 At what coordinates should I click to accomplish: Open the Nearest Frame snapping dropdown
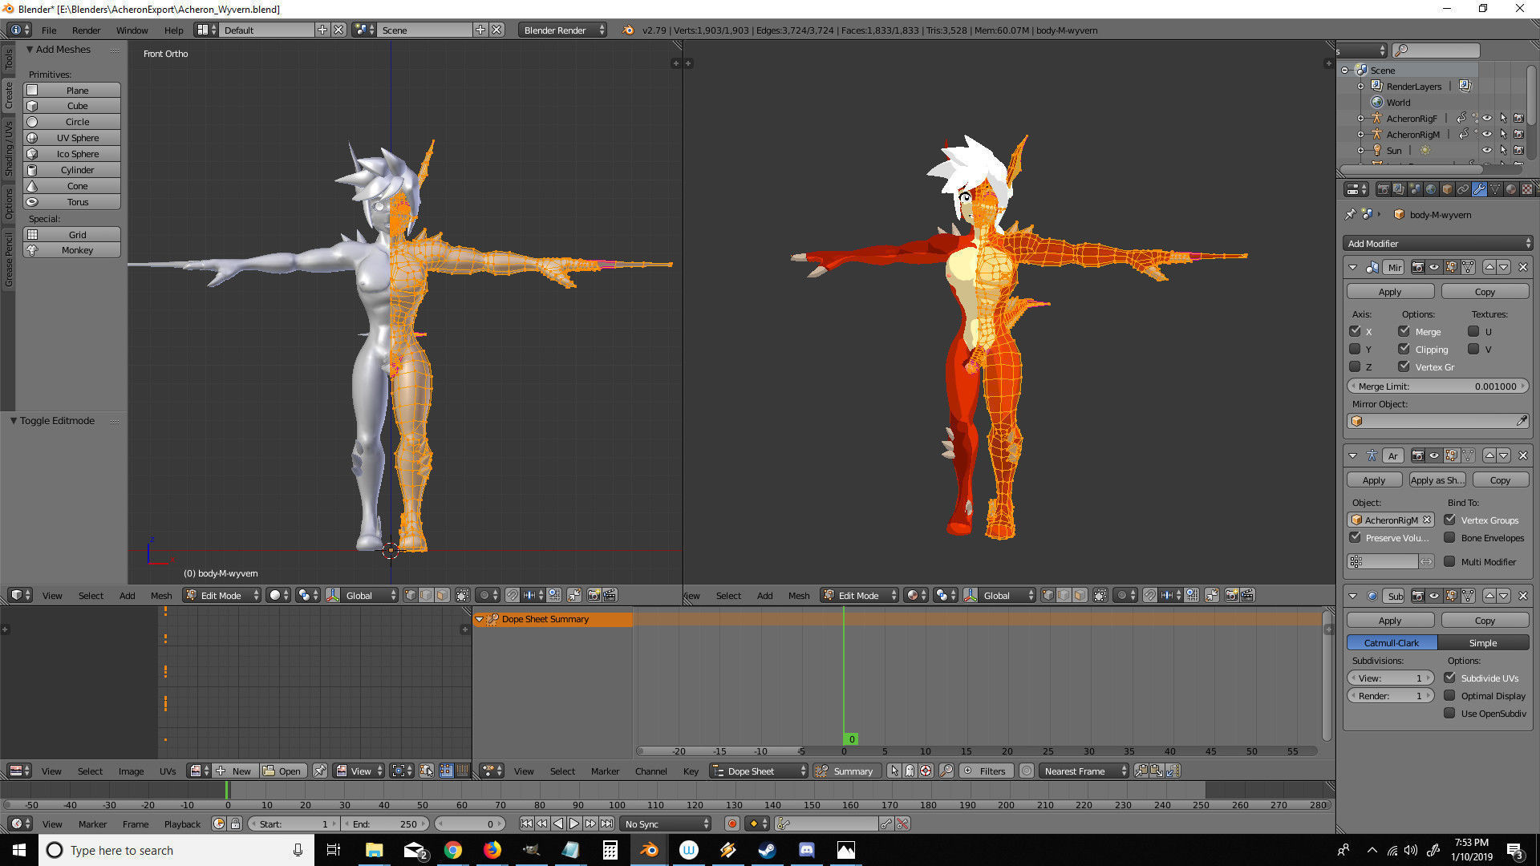[1084, 771]
